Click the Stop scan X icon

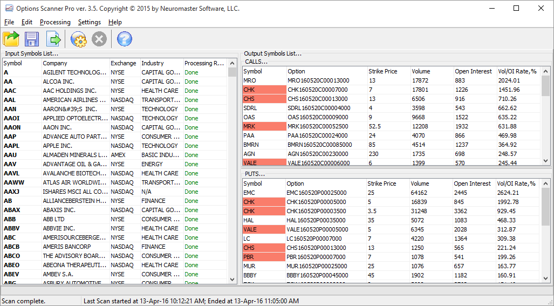pyautogui.click(x=99, y=39)
